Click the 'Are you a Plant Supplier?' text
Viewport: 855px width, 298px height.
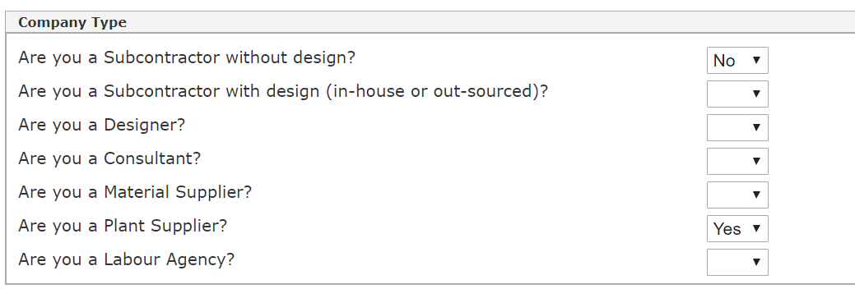point(122,227)
